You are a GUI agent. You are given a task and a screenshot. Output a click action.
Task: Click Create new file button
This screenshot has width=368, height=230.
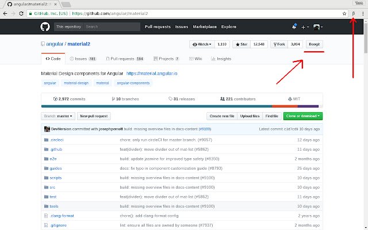coord(222,116)
